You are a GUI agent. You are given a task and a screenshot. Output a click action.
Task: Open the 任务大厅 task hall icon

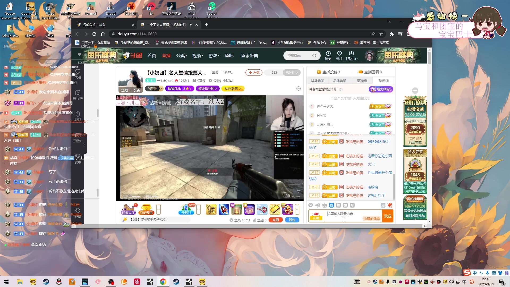pos(128,209)
